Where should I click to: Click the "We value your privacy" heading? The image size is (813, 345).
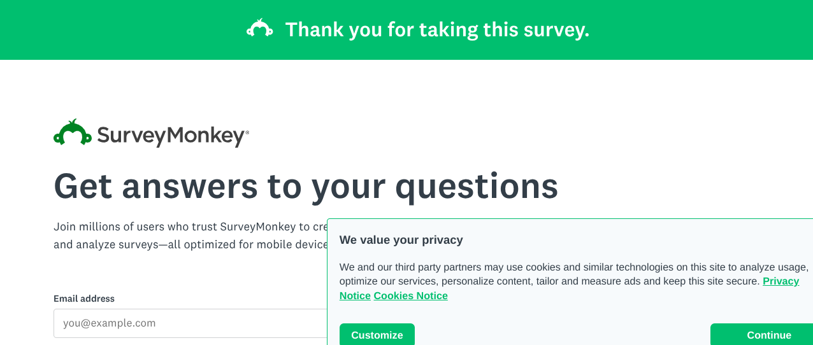click(x=401, y=240)
